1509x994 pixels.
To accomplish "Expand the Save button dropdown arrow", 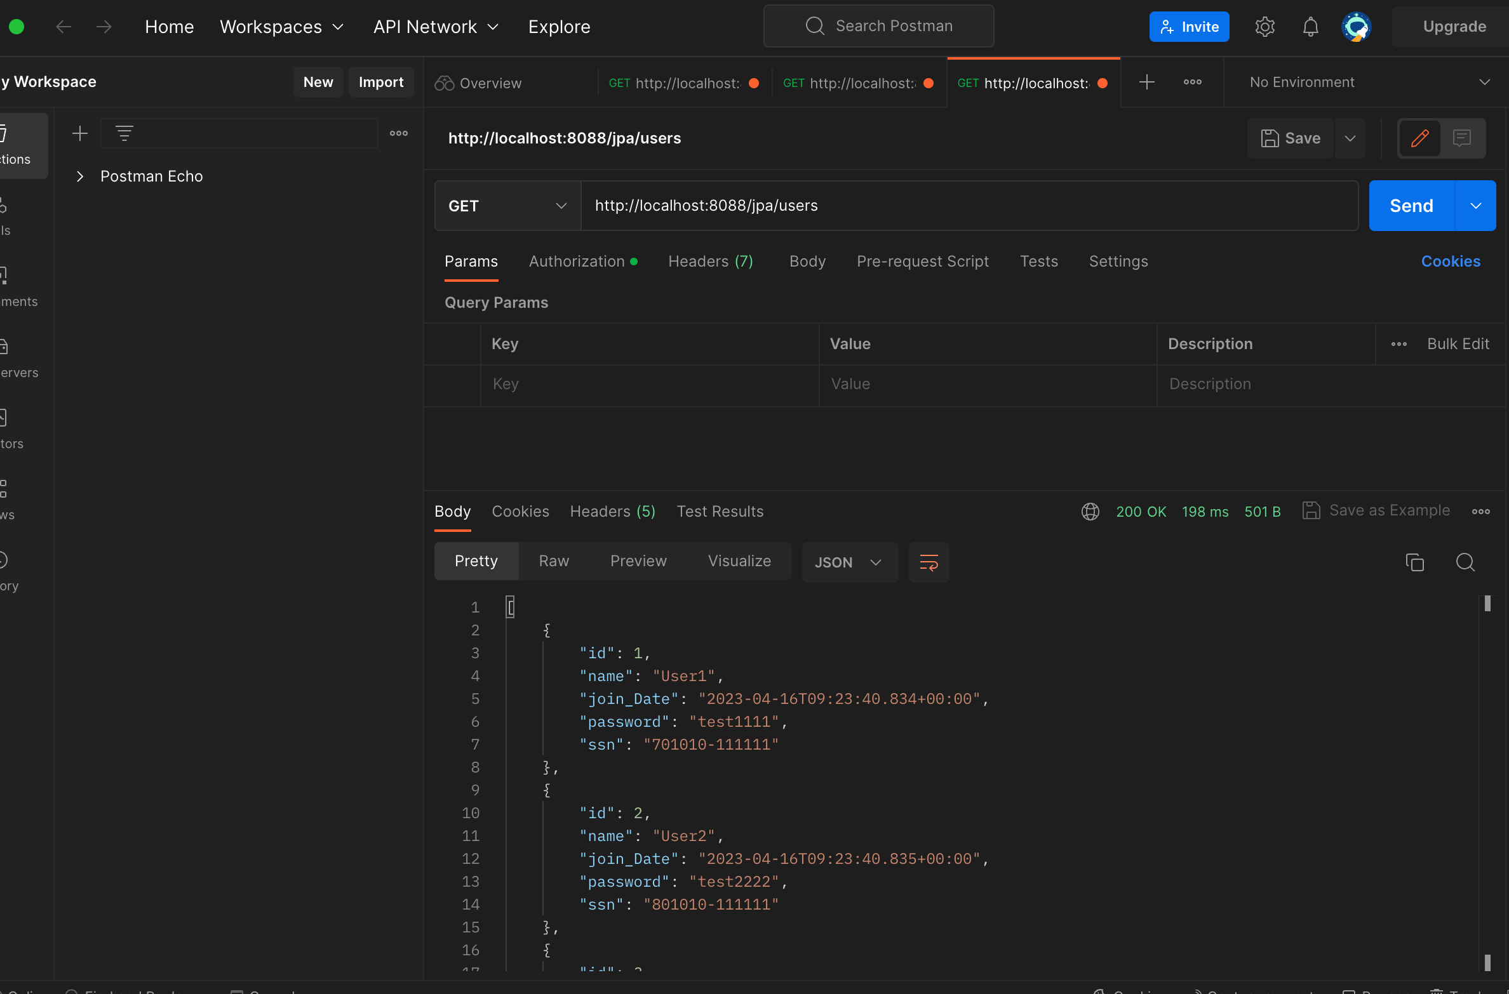I will click(x=1349, y=138).
